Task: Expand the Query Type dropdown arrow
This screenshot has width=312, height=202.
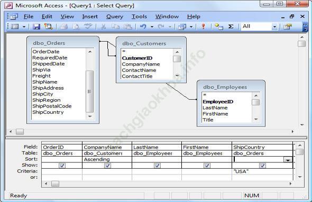Action: pyautogui.click(x=191, y=26)
